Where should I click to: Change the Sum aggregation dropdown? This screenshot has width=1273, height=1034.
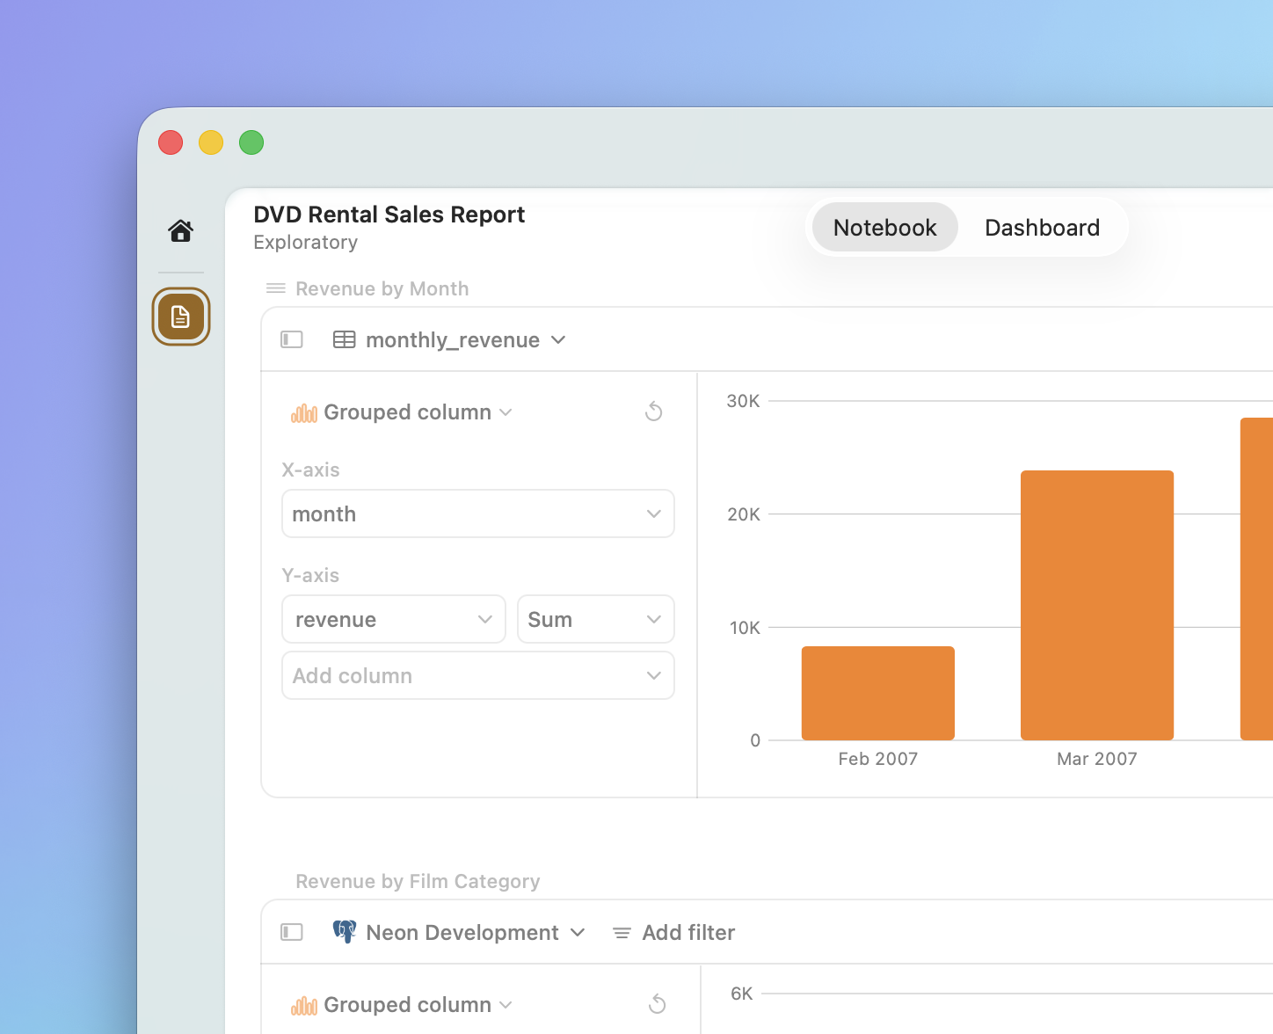(x=595, y=619)
